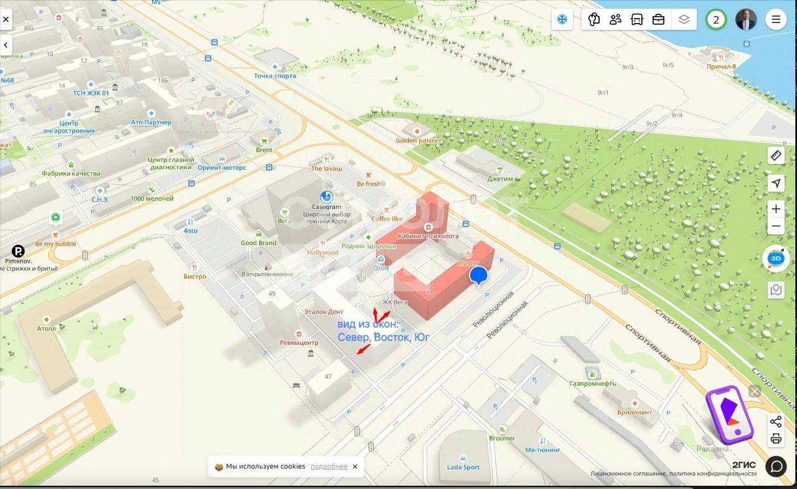
Task: Click the 'The lavaш' map label
Action: point(327,169)
